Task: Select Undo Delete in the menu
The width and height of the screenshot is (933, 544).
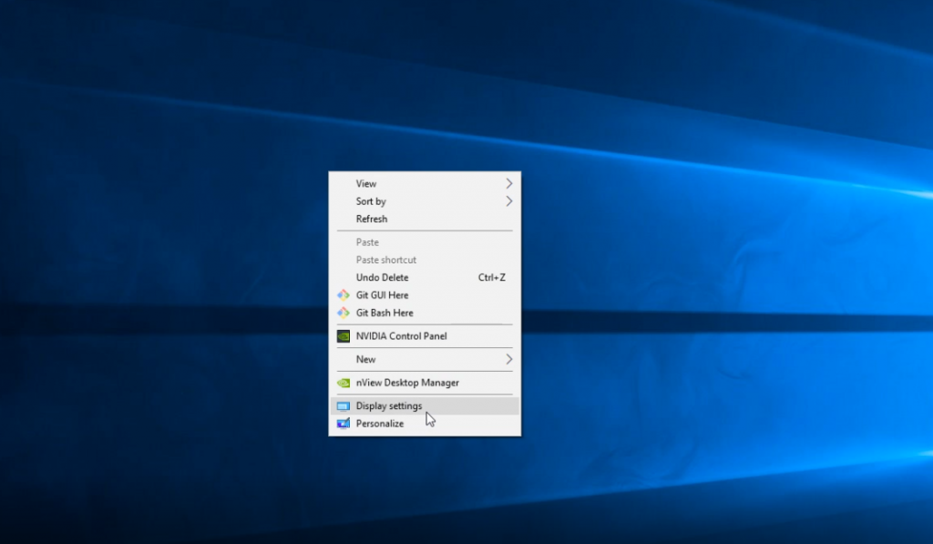Action: pos(425,277)
